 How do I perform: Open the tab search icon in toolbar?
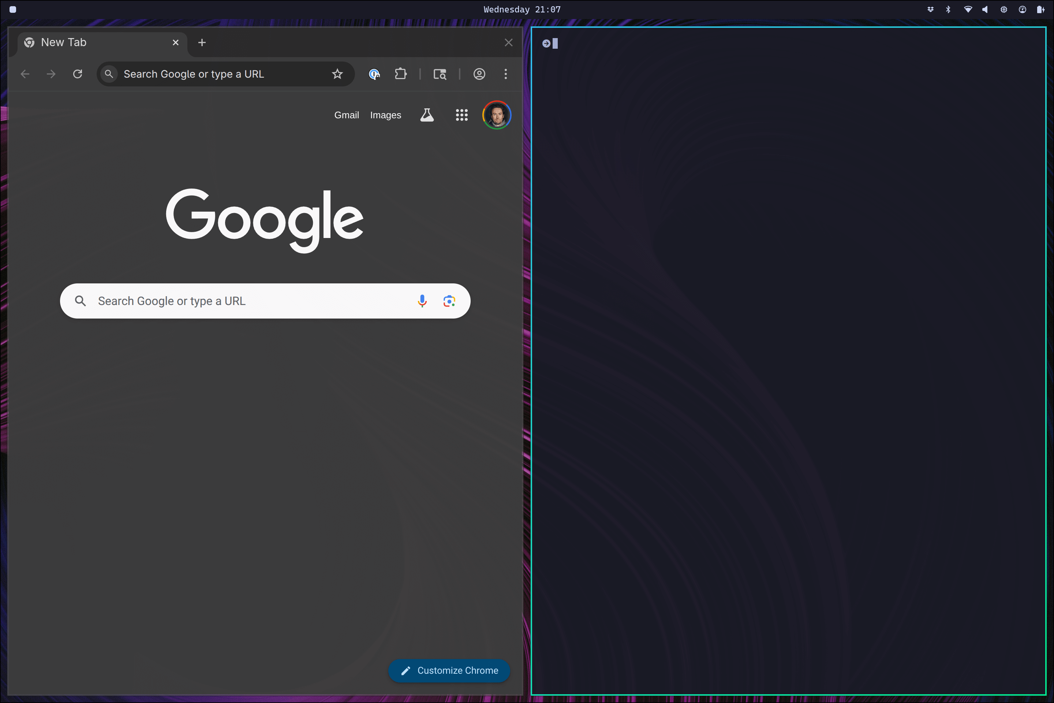point(440,74)
